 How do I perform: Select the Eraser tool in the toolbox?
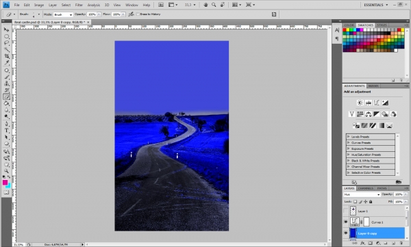6,96
